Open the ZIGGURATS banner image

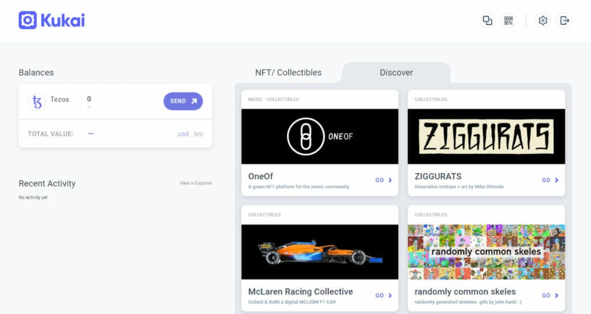(486, 136)
